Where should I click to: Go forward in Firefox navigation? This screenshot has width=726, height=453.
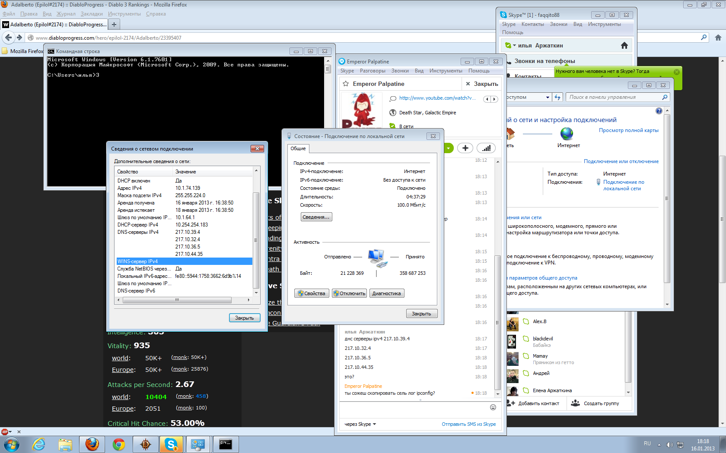coord(19,38)
